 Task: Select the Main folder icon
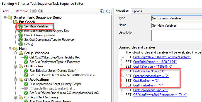[x=15, y=49]
